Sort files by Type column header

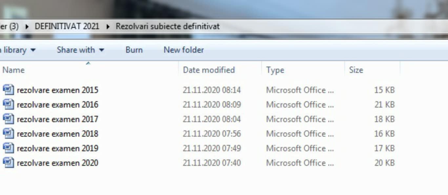click(275, 70)
